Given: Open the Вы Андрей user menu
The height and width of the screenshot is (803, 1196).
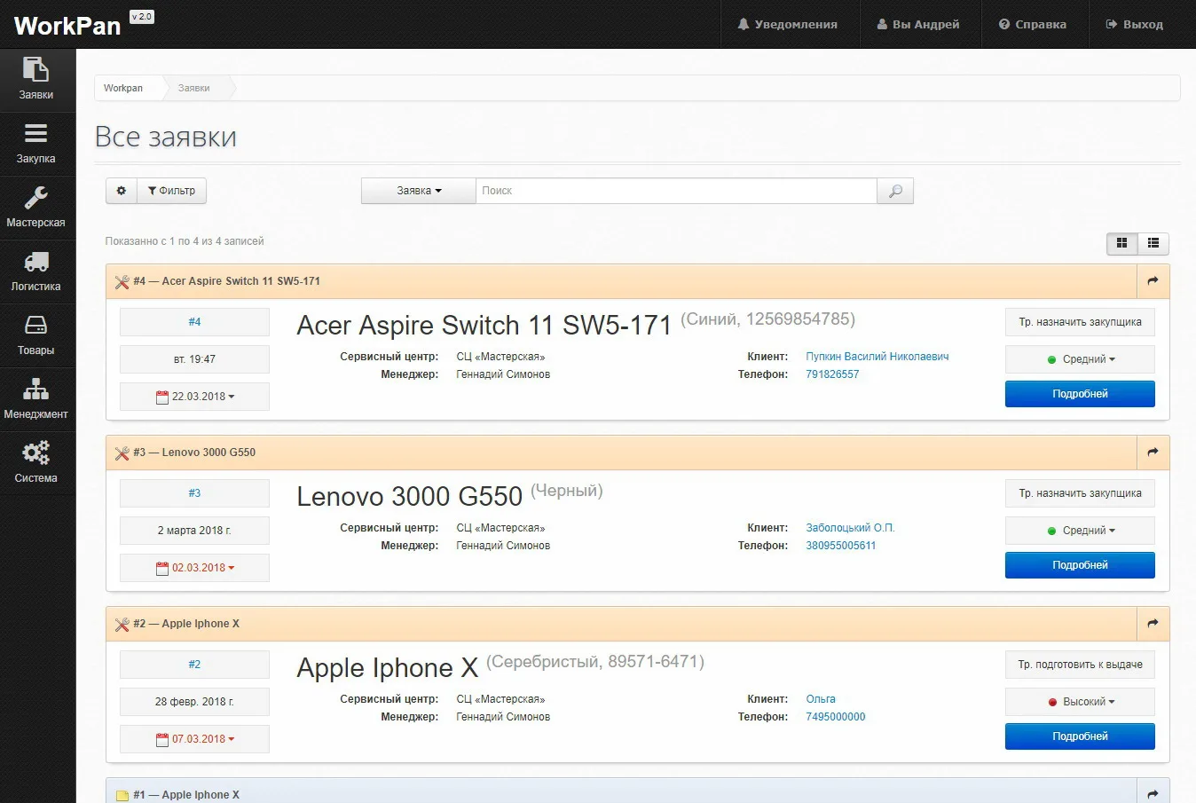Looking at the screenshot, I should click(919, 24).
